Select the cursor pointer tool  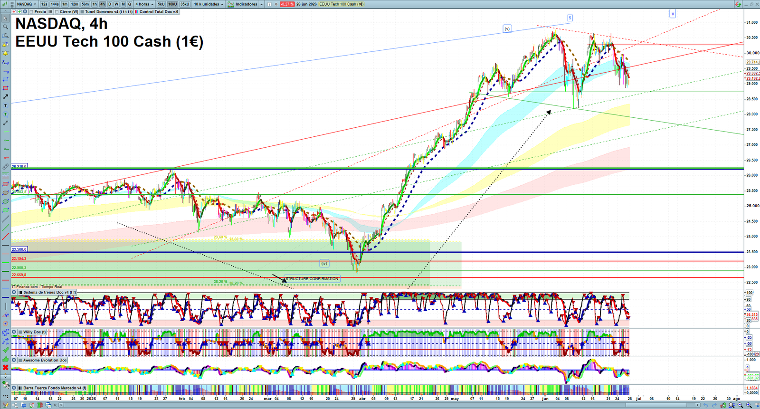5,18
